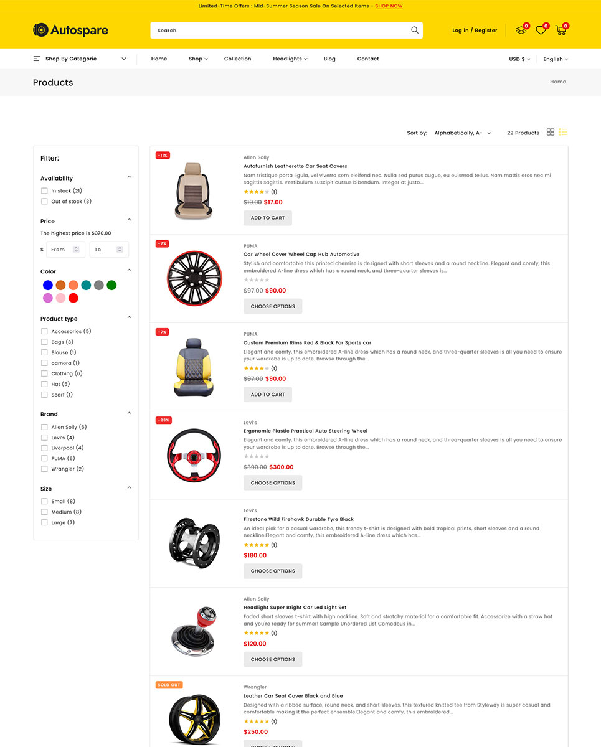This screenshot has width=601, height=747.
Task: Select the blue color swatch
Action: (48, 285)
